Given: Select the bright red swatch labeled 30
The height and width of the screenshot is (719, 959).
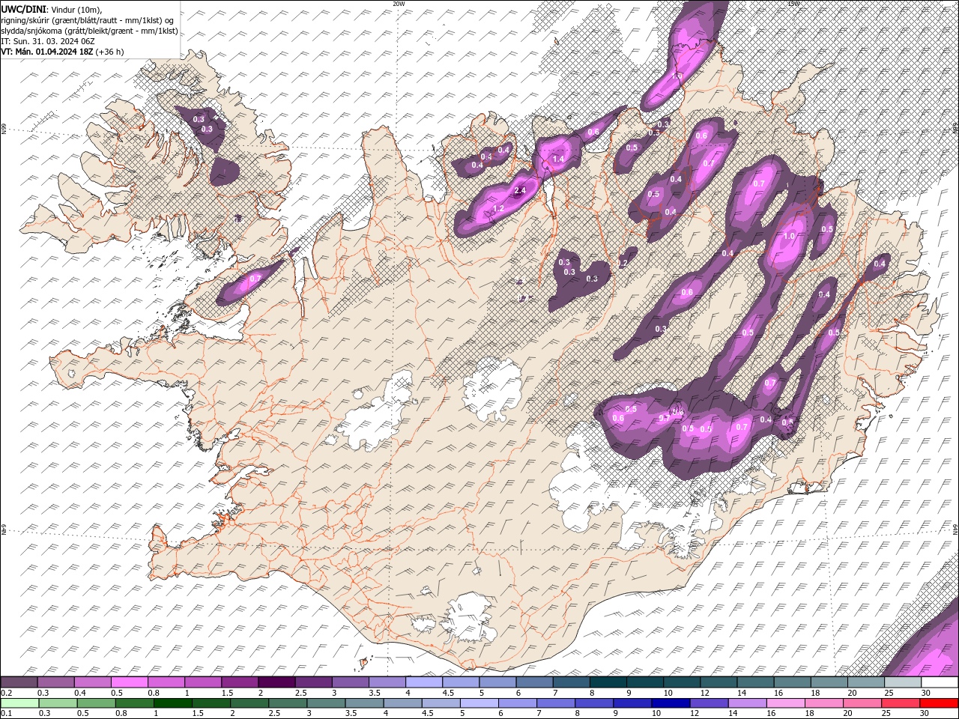Looking at the screenshot, I should coord(940,703).
